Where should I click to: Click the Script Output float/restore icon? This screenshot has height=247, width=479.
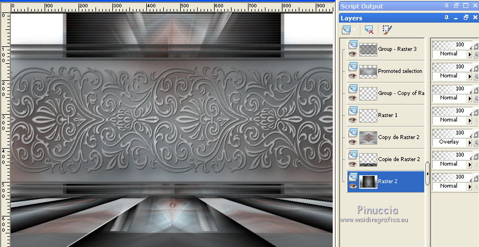[x=456, y=6]
